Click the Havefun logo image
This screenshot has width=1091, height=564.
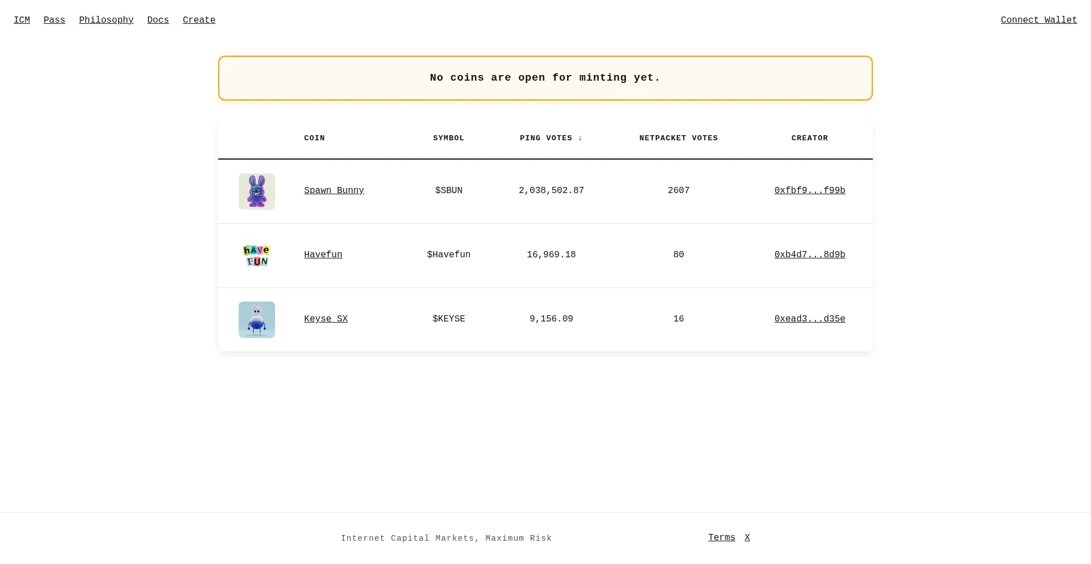pyautogui.click(x=256, y=256)
